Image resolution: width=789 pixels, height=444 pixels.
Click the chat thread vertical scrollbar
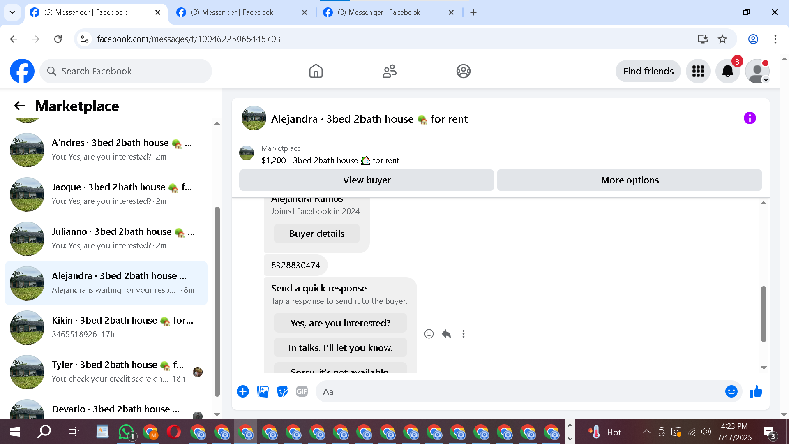point(764,313)
